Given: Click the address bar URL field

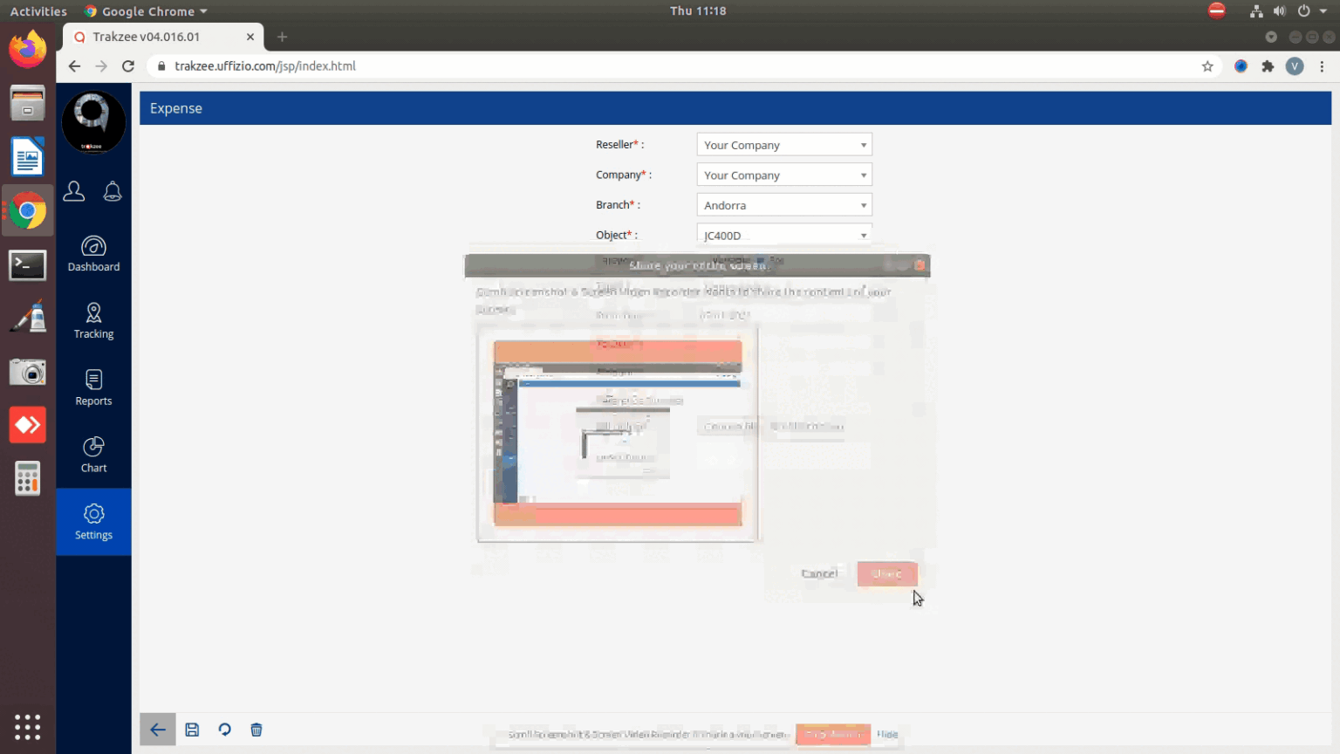Looking at the screenshot, I should pyautogui.click(x=611, y=66).
